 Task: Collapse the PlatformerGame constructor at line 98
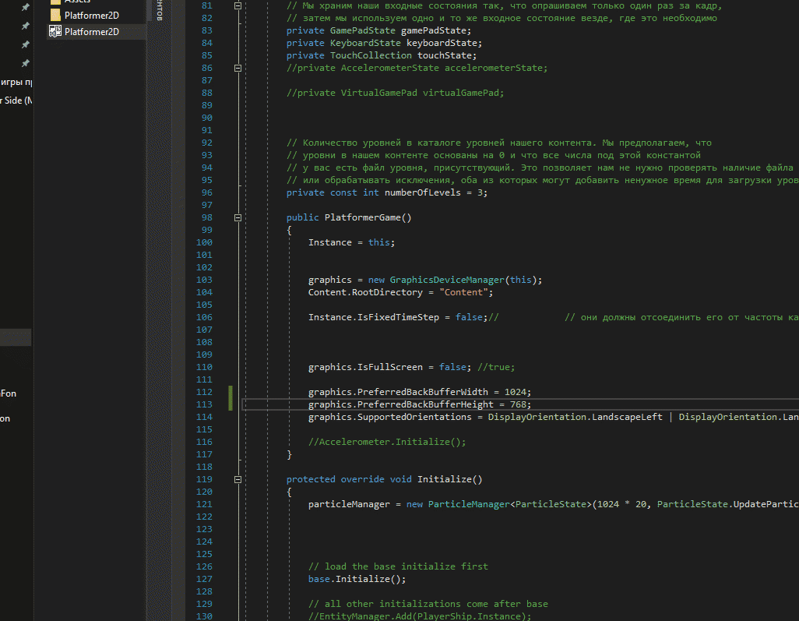click(x=238, y=217)
